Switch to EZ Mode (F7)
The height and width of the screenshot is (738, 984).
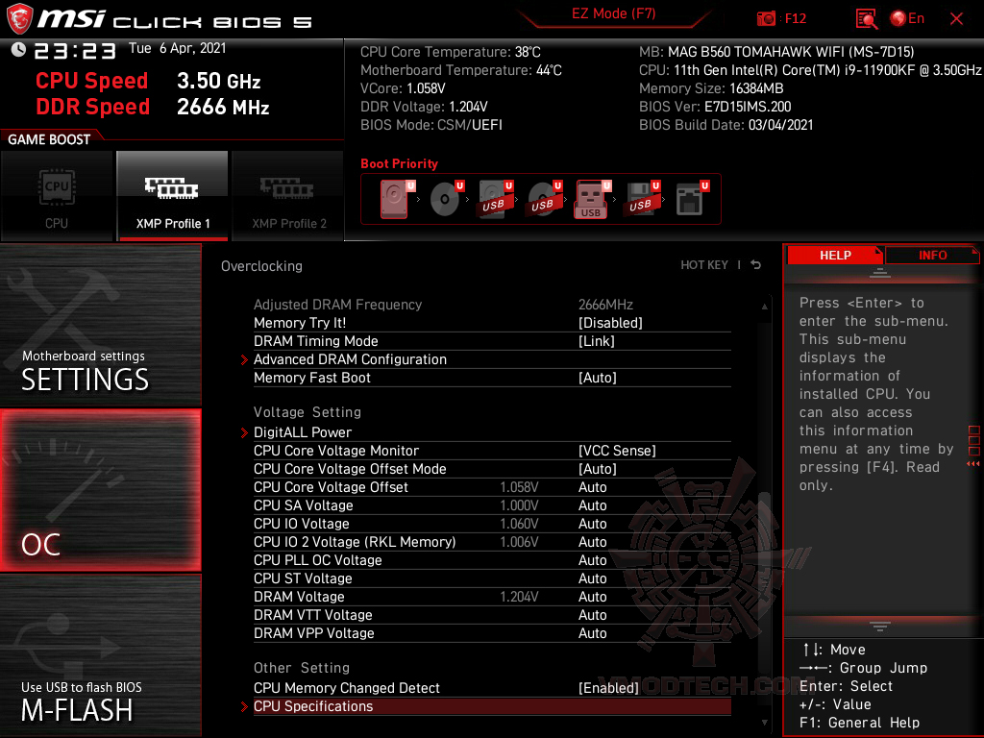click(613, 13)
